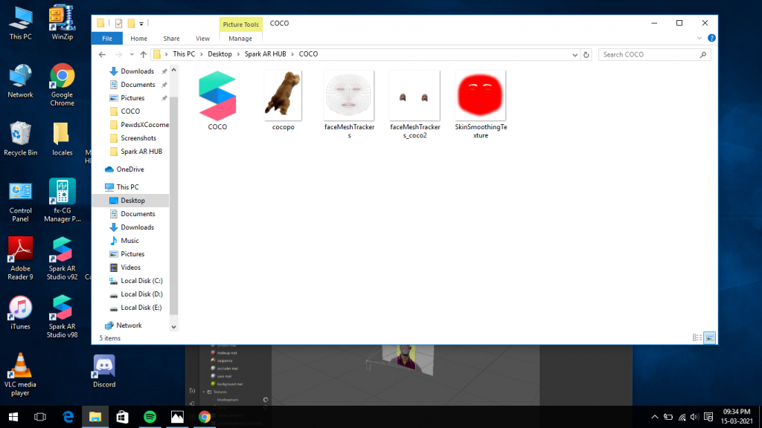This screenshot has width=762, height=428.
Task: Launch Spotify from the taskbar
Action: [150, 417]
